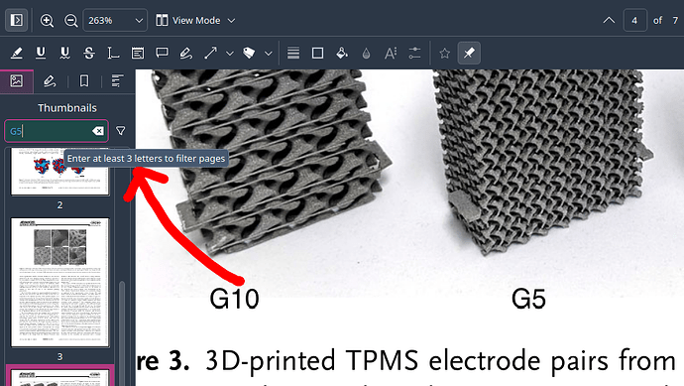The image size is (684, 386).
Task: Select the Typewriter tool
Action: coord(113,54)
